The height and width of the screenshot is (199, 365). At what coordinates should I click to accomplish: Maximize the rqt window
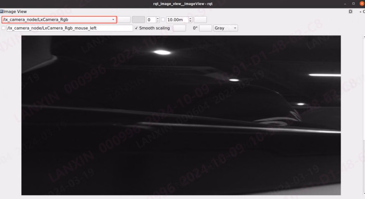(x=353, y=4)
